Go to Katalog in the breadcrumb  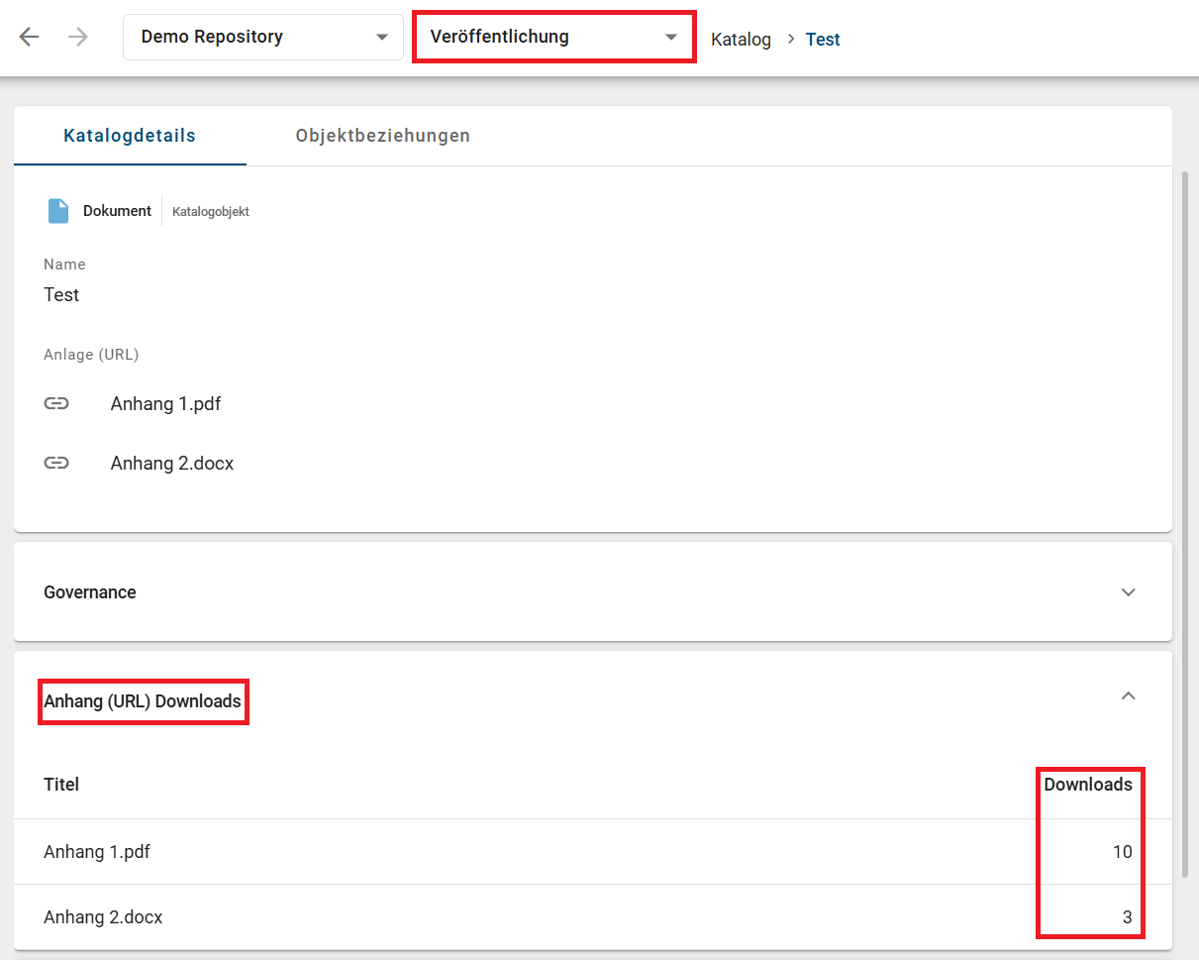coord(741,40)
